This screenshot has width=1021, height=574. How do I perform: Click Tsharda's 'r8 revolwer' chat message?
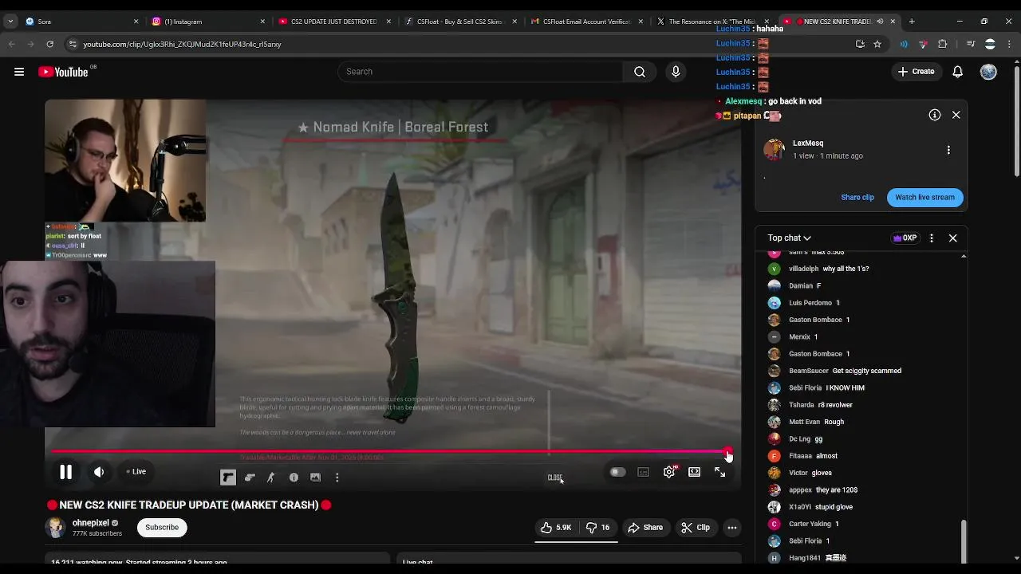point(835,405)
